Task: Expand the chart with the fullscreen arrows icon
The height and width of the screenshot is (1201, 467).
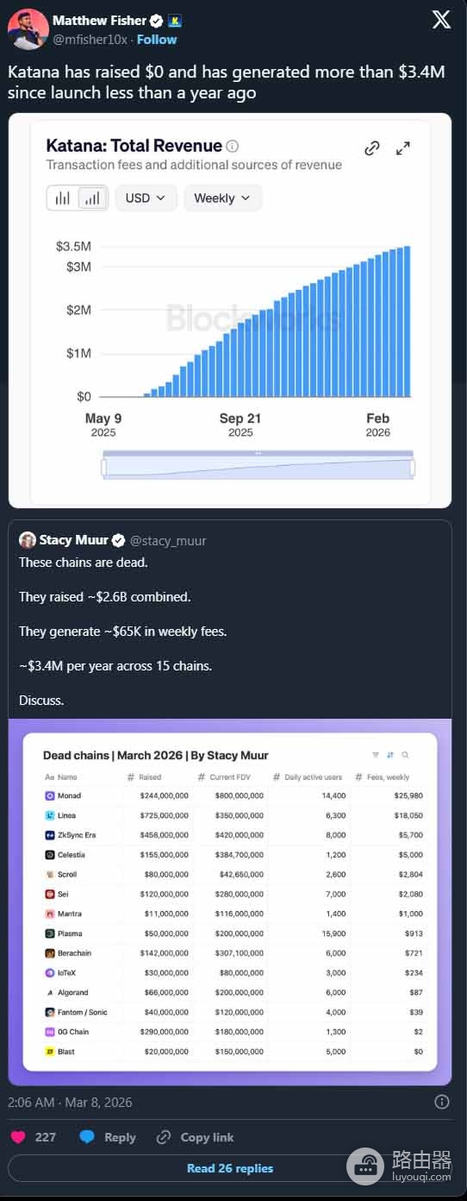Action: (x=403, y=148)
